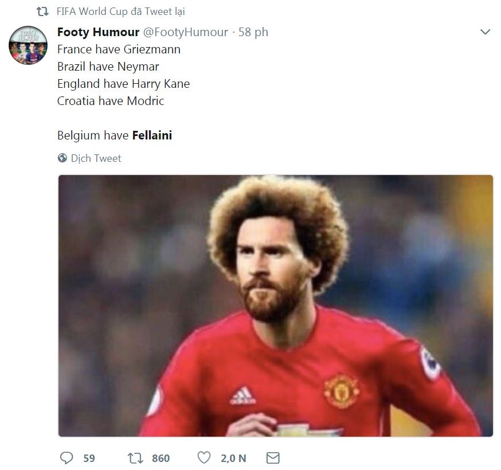Open the tweet's attached photo
The width and height of the screenshot is (501, 470).
pyautogui.click(x=275, y=305)
